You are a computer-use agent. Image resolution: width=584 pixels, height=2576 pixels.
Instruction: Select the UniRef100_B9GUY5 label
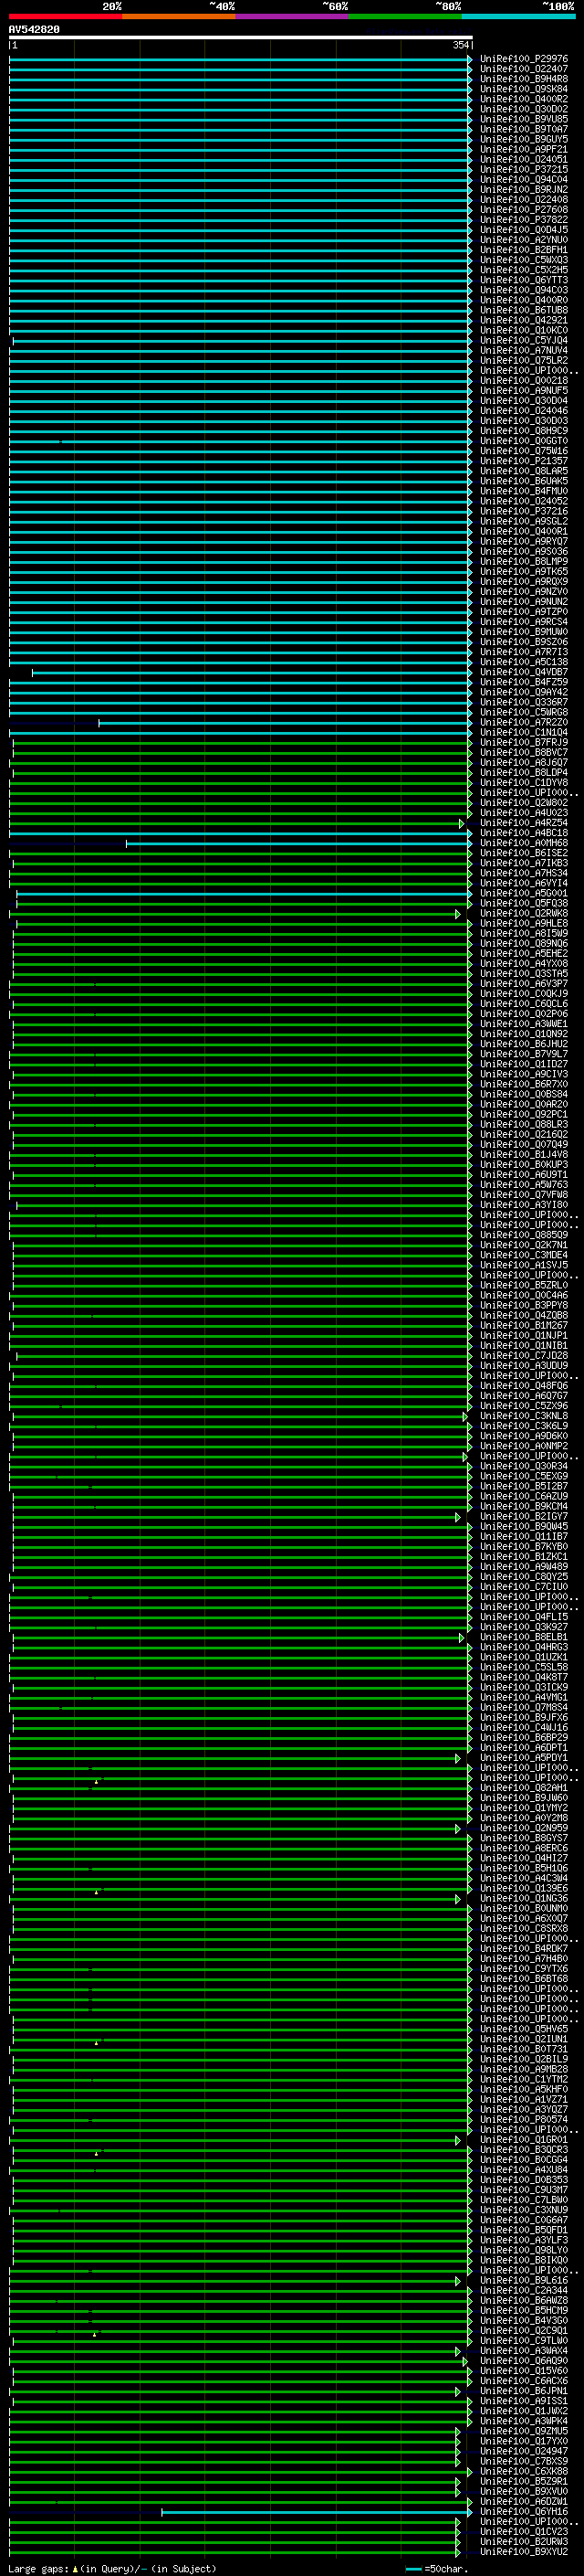[524, 139]
